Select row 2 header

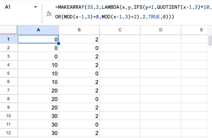click(x=8, y=48)
